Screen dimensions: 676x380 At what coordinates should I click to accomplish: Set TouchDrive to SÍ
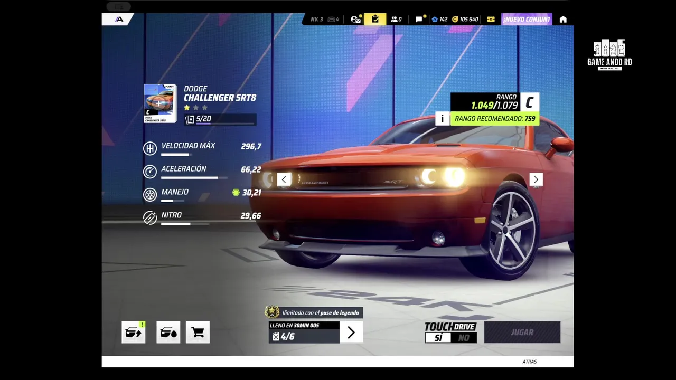click(438, 338)
